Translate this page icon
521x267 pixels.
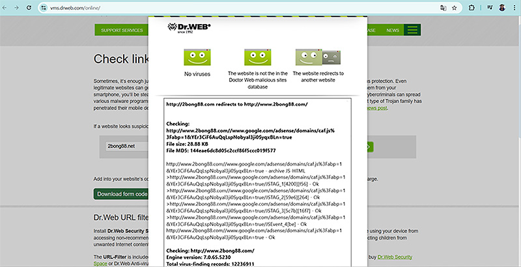pos(443,8)
